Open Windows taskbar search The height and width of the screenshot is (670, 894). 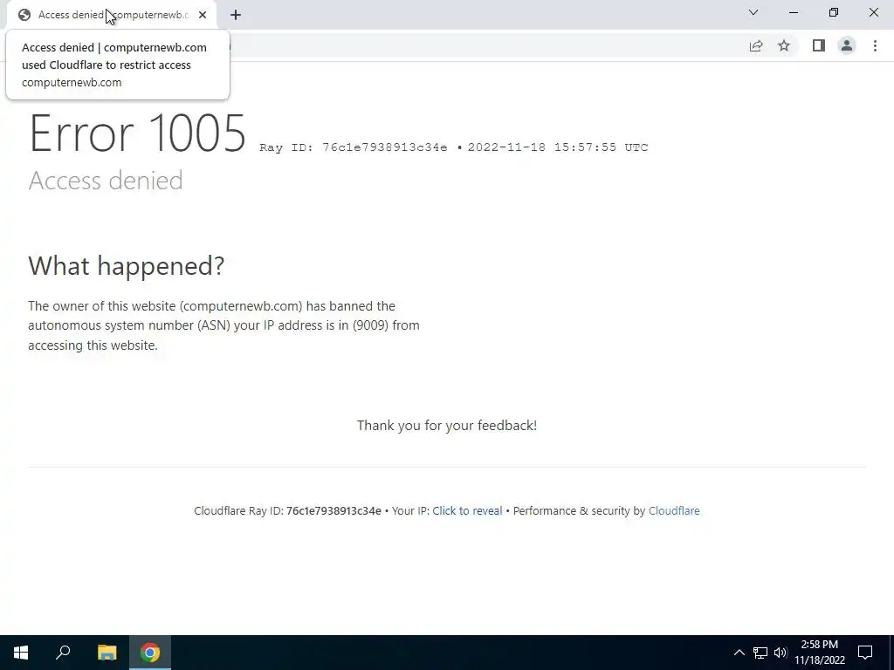(63, 653)
